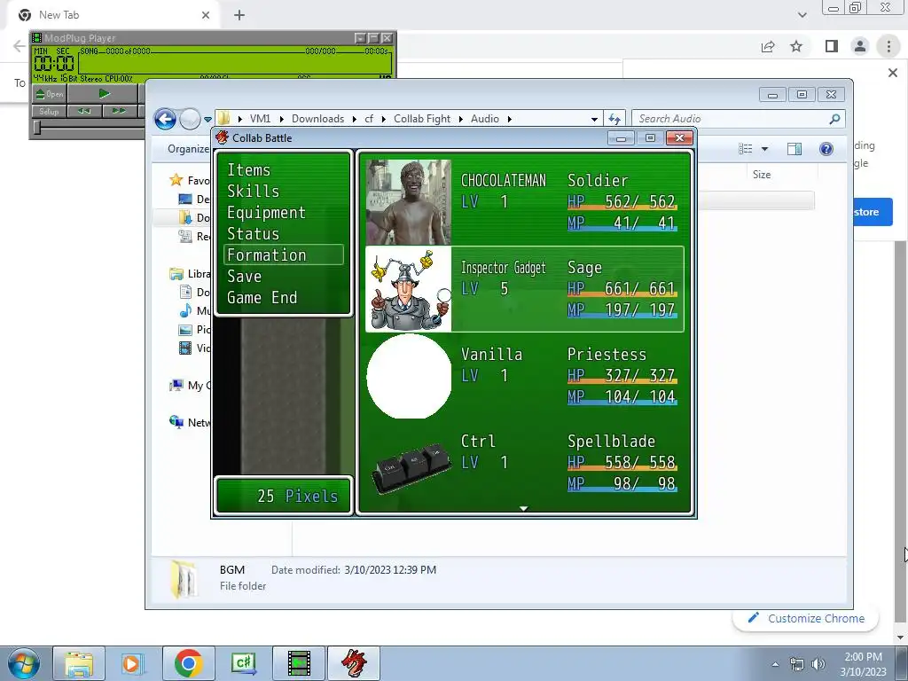Switch to ModPlug Player taskbar icon
Viewport: 908px width, 681px height.
(x=299, y=663)
